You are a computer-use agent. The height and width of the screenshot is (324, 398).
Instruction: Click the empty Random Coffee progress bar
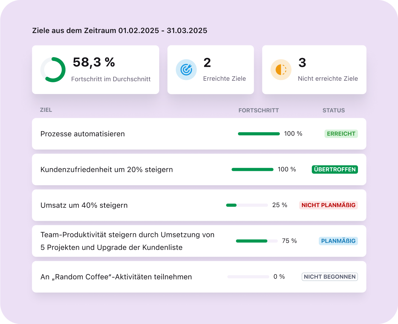click(x=248, y=277)
